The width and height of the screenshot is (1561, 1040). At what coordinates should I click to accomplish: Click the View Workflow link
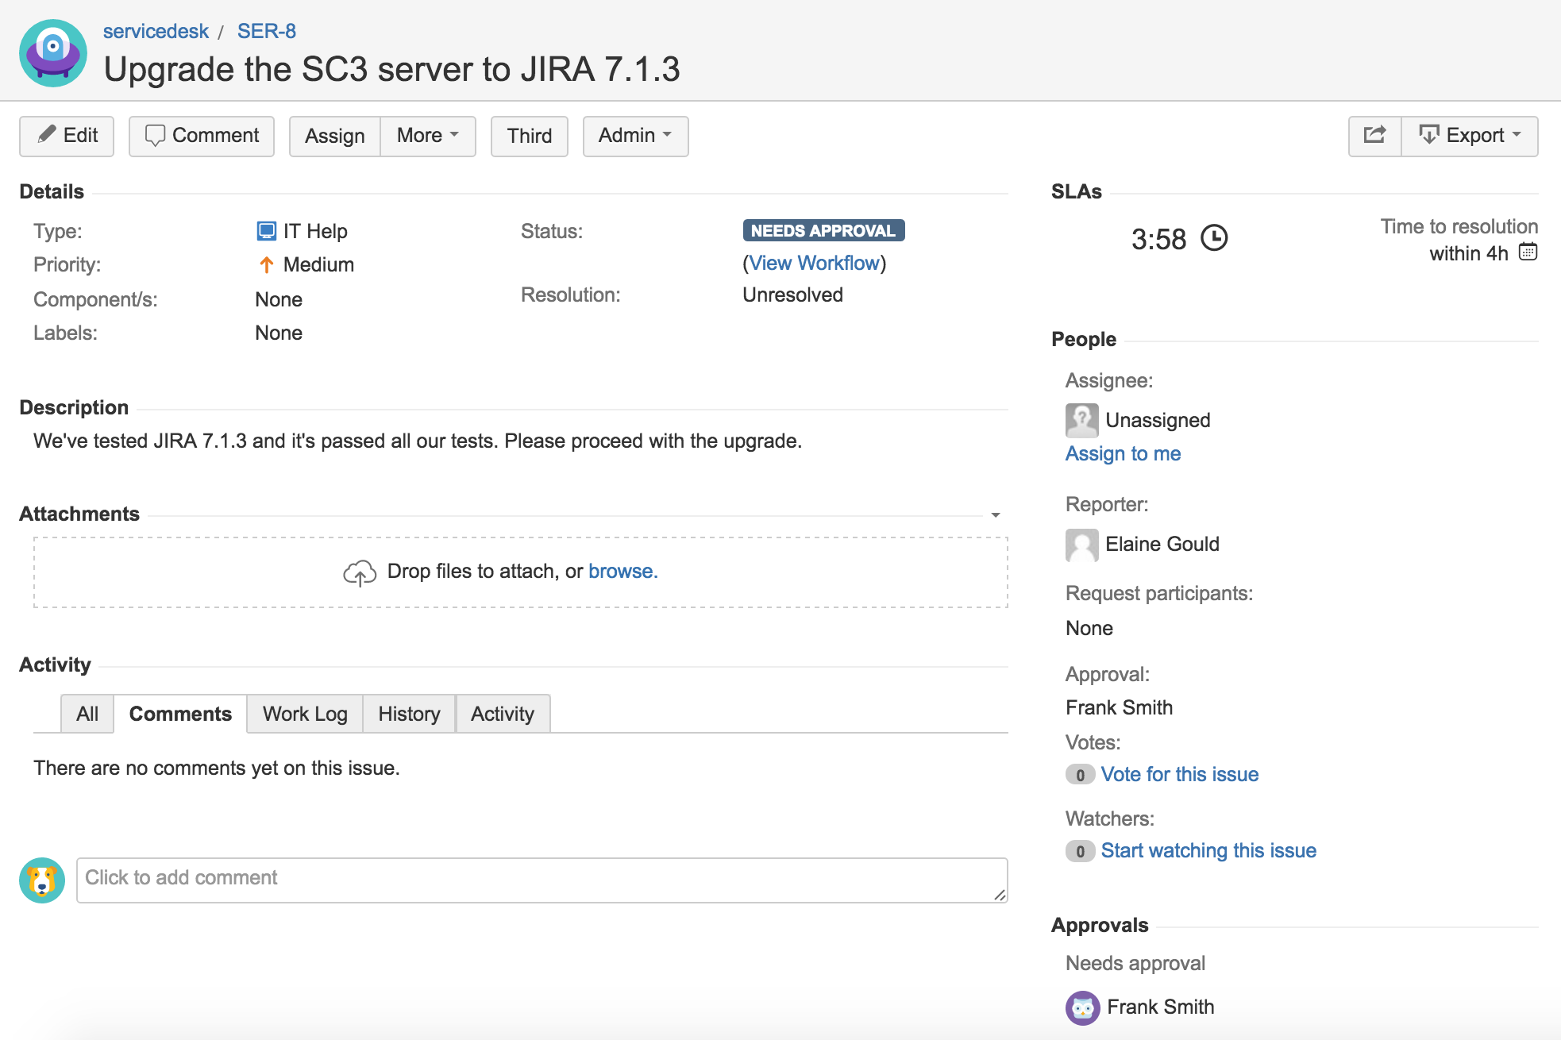coord(815,263)
